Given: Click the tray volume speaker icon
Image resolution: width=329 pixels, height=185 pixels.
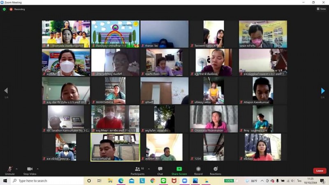Looking at the screenshot, I should tap(292, 181).
